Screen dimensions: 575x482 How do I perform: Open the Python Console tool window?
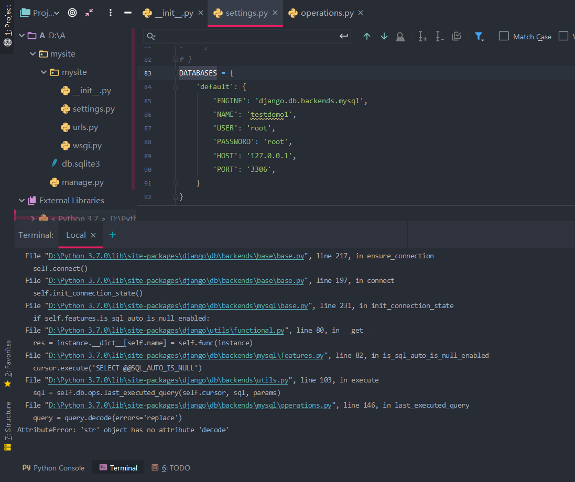tap(53, 468)
